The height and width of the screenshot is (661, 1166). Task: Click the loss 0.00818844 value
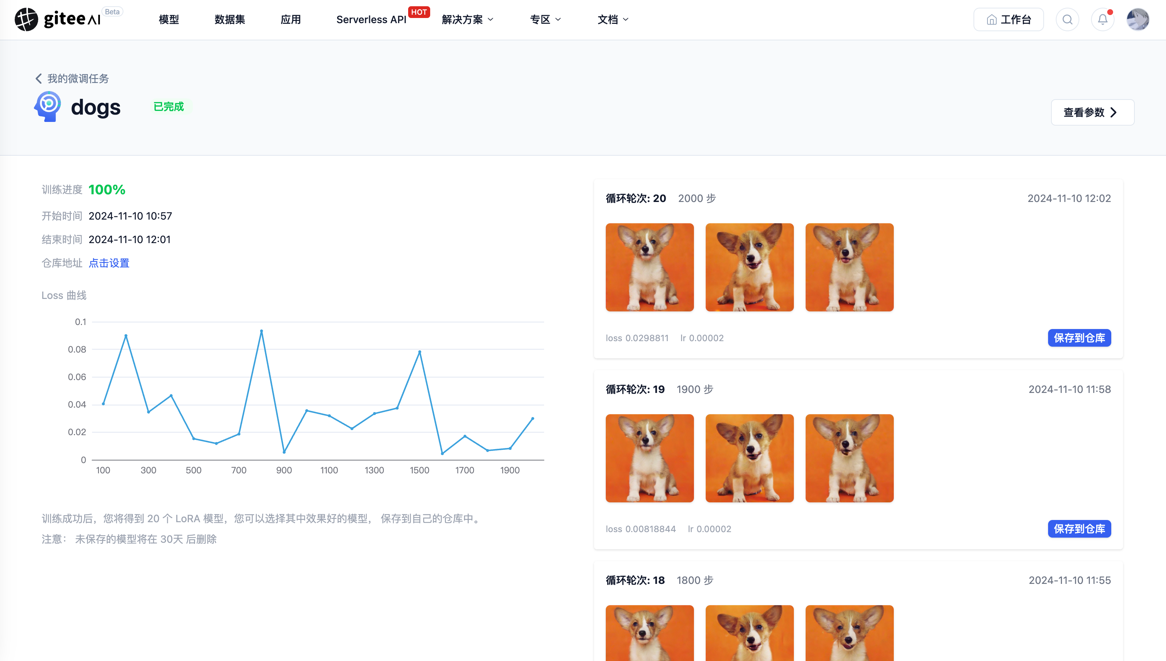coord(641,529)
